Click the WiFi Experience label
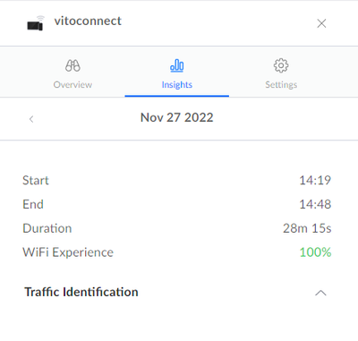The height and width of the screenshot is (341, 358). pyautogui.click(x=68, y=252)
